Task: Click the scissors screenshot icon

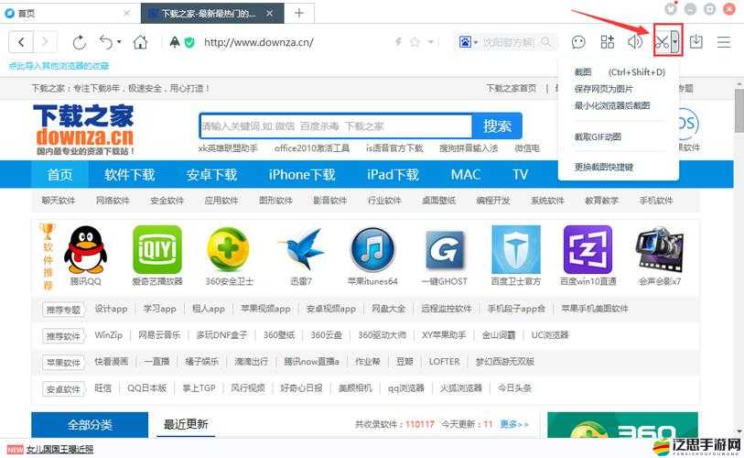Action: 662,42
